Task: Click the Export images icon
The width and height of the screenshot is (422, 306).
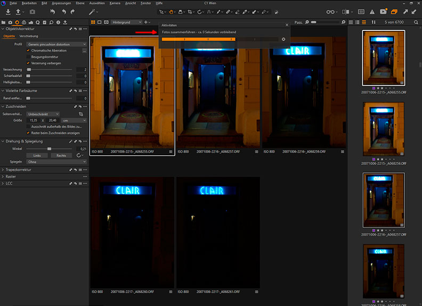Action: click(18, 12)
